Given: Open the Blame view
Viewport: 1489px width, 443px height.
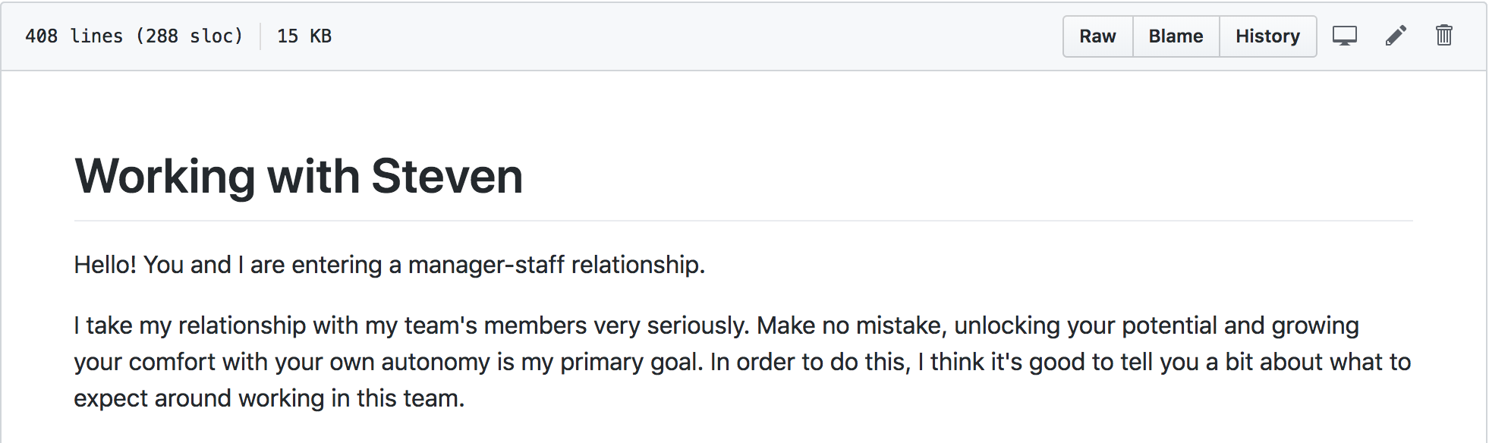Looking at the screenshot, I should (x=1176, y=36).
